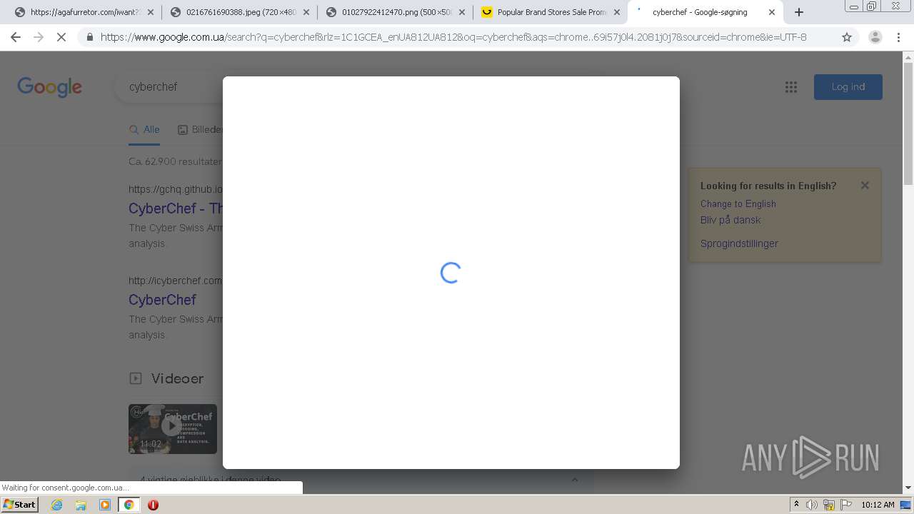Open network tray icon
914x514 pixels.
click(x=829, y=505)
